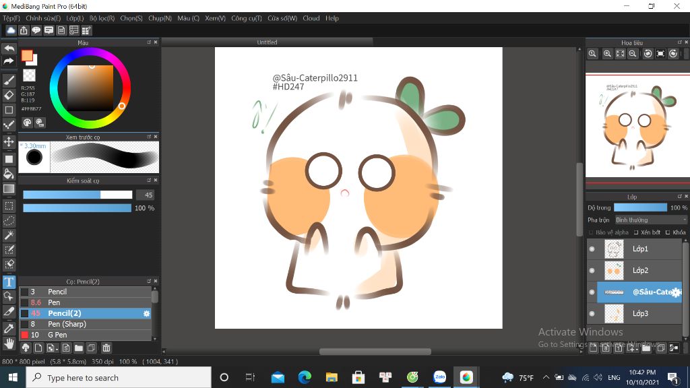Screen dimensions: 690x388
Task: Select the Operation (object select) tool
Action: click(x=9, y=297)
